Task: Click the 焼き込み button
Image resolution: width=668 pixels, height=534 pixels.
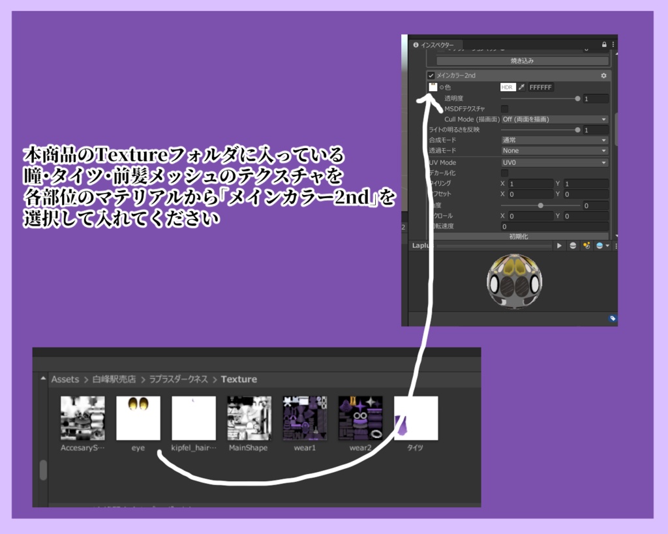Action: 523,61
